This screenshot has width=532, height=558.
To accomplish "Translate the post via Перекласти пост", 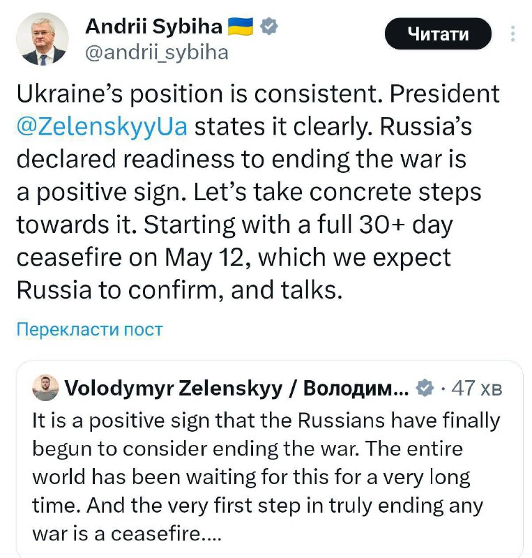I will pyautogui.click(x=90, y=329).
